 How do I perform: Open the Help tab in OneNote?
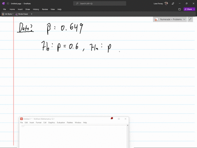tap(60, 9)
